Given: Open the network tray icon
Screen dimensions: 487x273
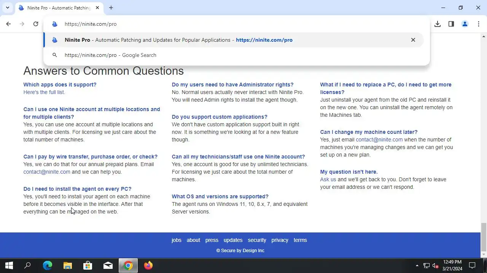Looking at the screenshot, I should click(x=427, y=265).
